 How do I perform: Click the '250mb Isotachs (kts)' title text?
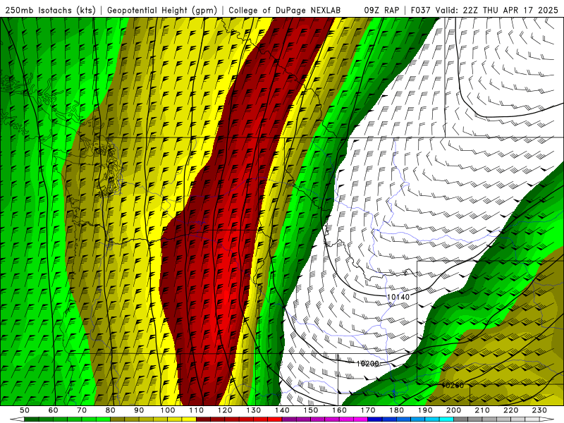50,10
